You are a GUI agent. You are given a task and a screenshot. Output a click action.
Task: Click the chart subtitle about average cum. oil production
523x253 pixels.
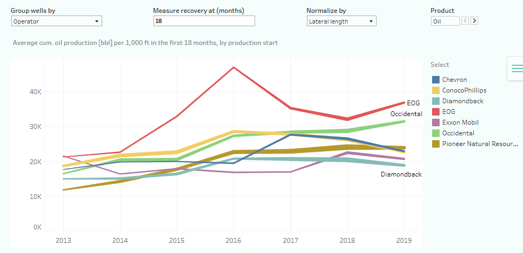point(145,43)
